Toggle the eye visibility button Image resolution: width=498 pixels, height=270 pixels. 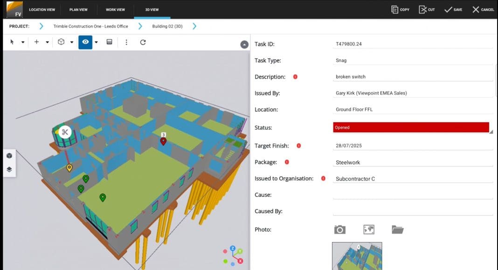(x=85, y=42)
